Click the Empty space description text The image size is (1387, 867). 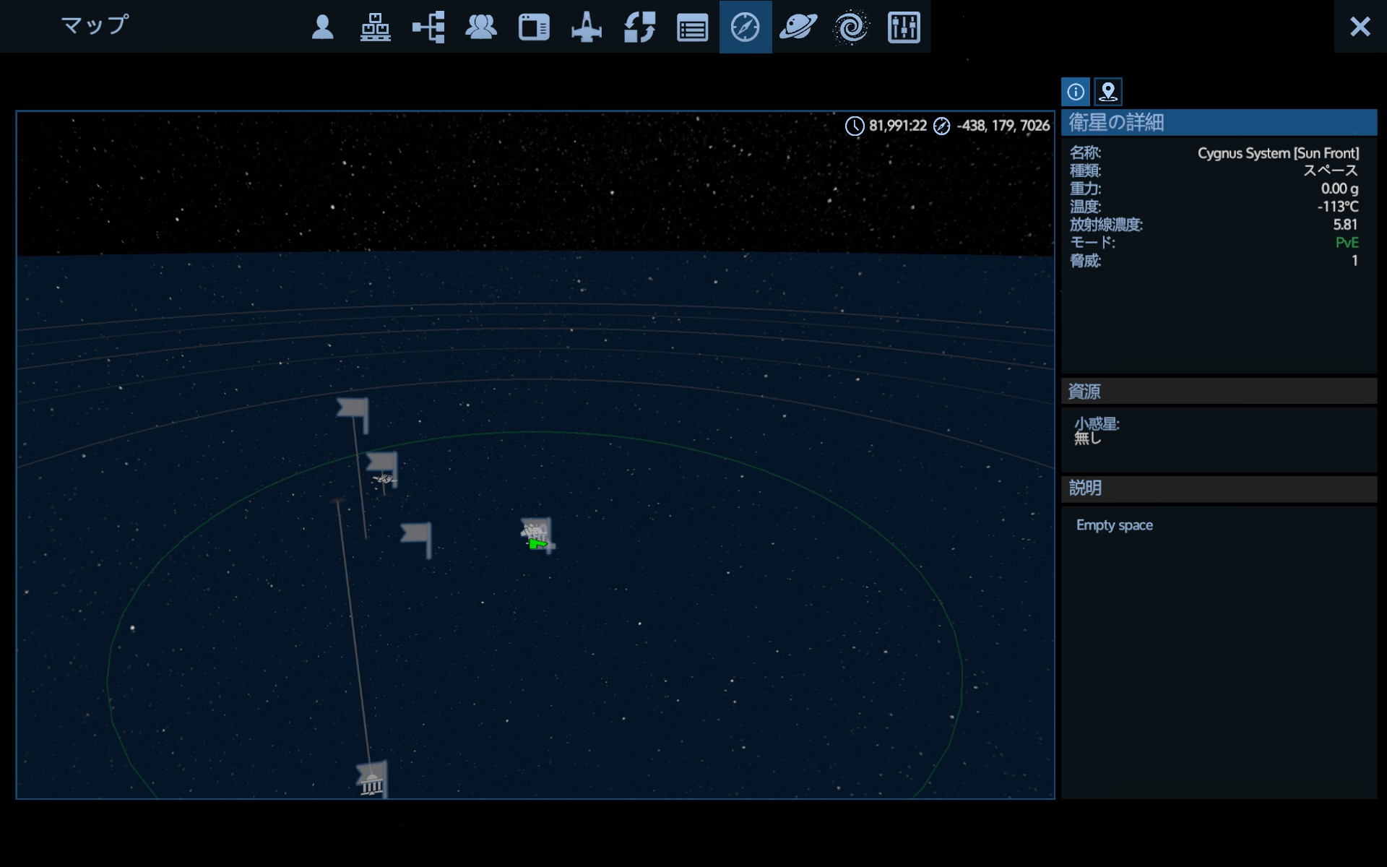click(x=1114, y=525)
